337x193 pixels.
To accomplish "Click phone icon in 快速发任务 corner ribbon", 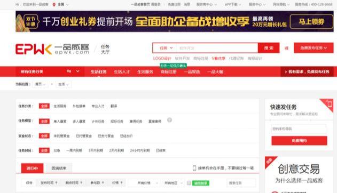I will [x=330, y=104].
